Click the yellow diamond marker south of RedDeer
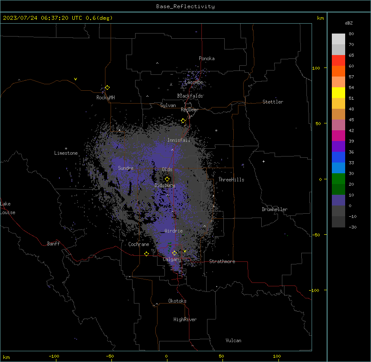The height and width of the screenshot is (362, 371). point(183,121)
